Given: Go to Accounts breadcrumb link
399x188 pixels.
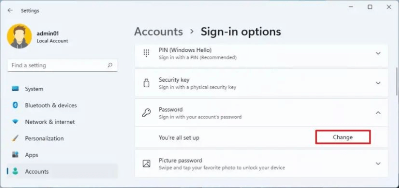Looking at the screenshot, I should tap(159, 31).
